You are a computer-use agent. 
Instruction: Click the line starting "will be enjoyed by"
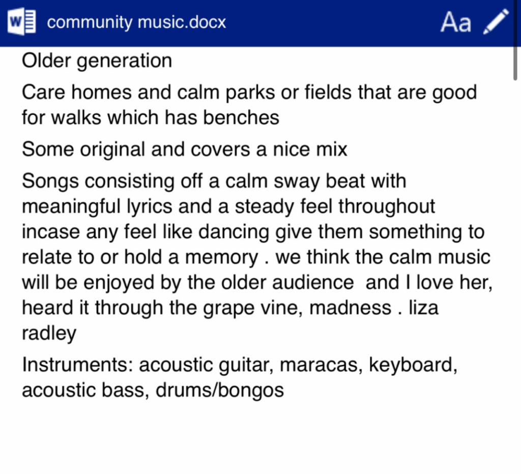click(257, 283)
